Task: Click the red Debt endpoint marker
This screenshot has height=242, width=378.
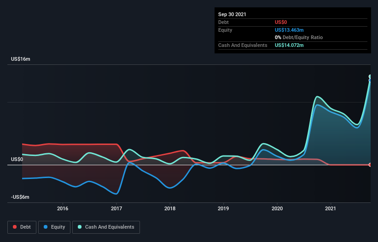Action: [x=370, y=165]
